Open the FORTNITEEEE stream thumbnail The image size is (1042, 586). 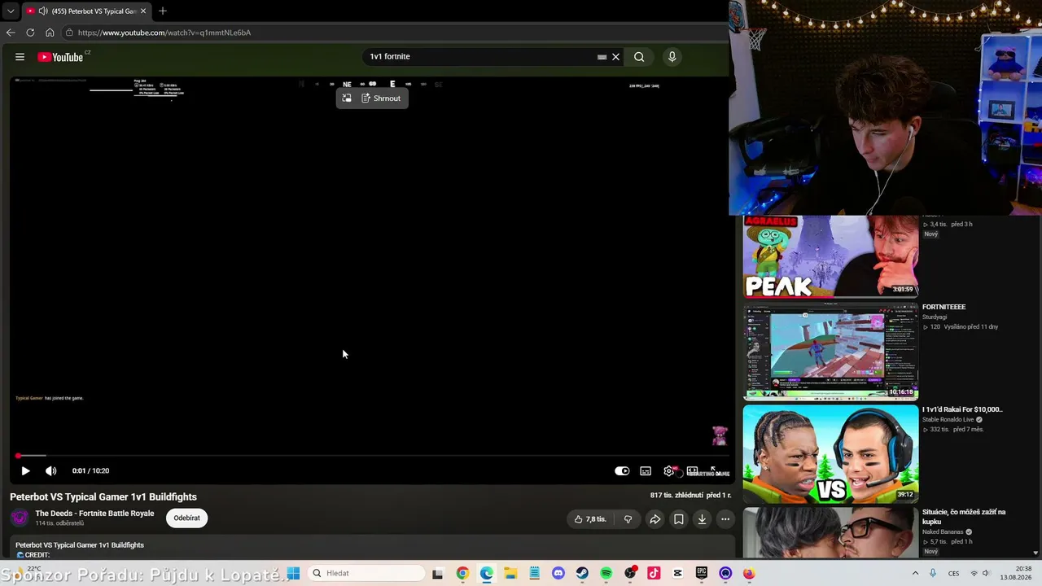pyautogui.click(x=831, y=352)
